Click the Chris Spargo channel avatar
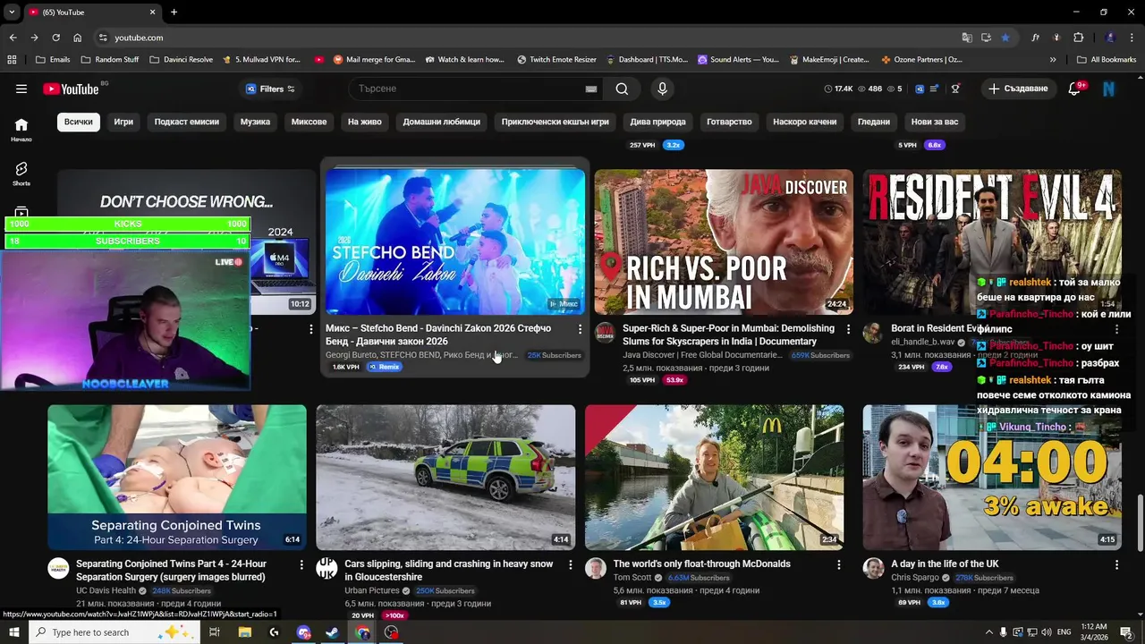 (x=873, y=569)
